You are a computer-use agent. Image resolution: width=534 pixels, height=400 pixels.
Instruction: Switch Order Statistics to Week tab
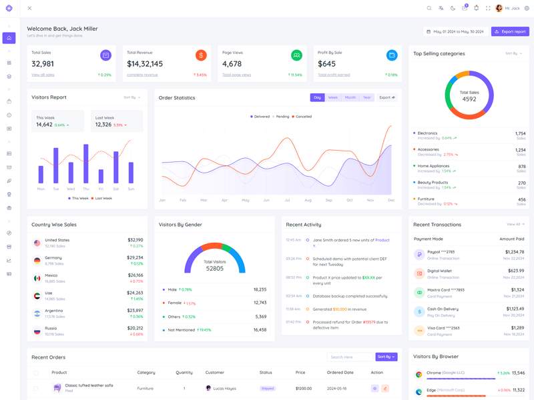(332, 97)
